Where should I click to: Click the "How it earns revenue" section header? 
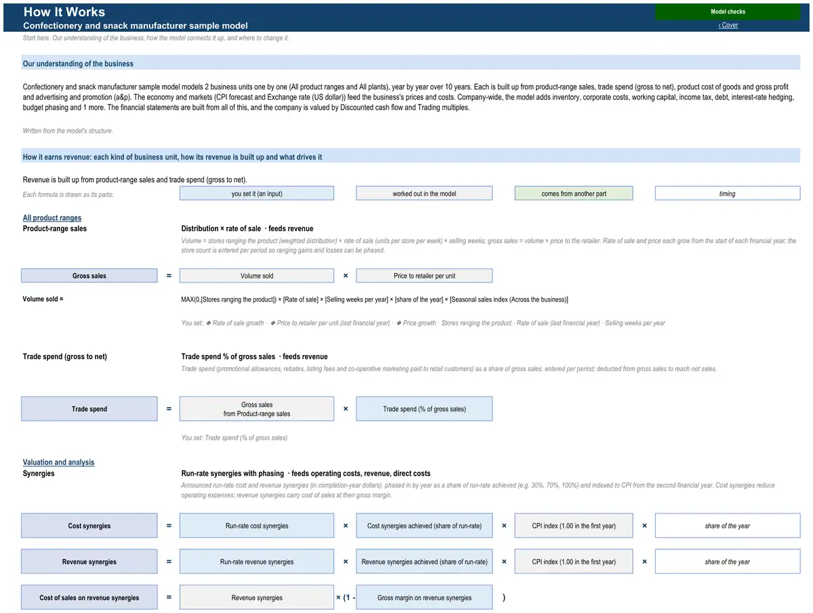[x=411, y=157]
